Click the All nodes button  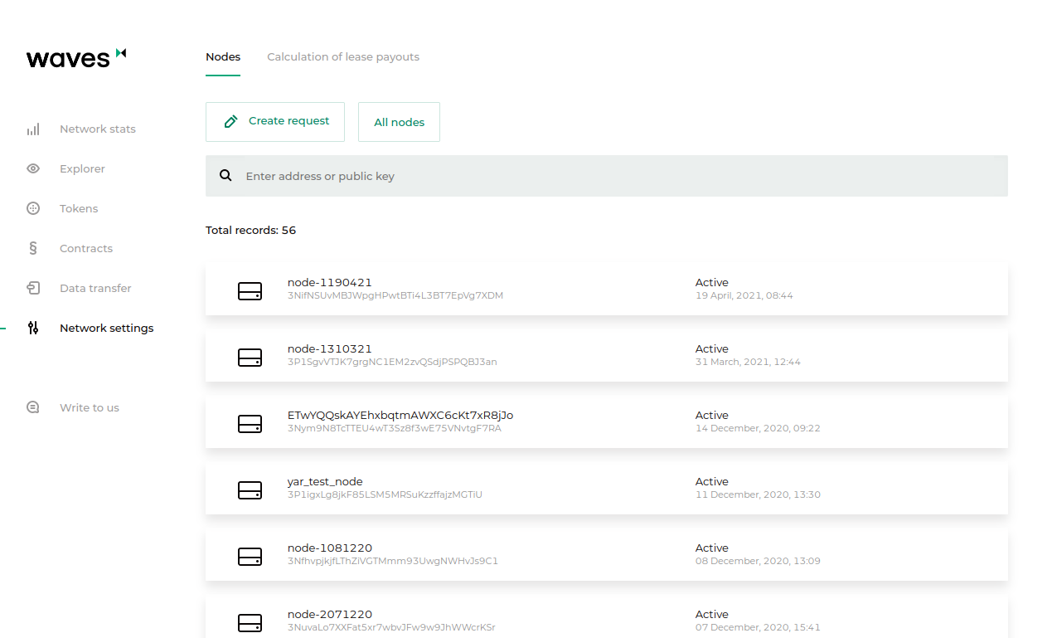tap(399, 123)
